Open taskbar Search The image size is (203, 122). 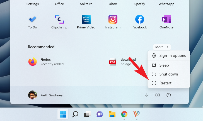click(75, 114)
